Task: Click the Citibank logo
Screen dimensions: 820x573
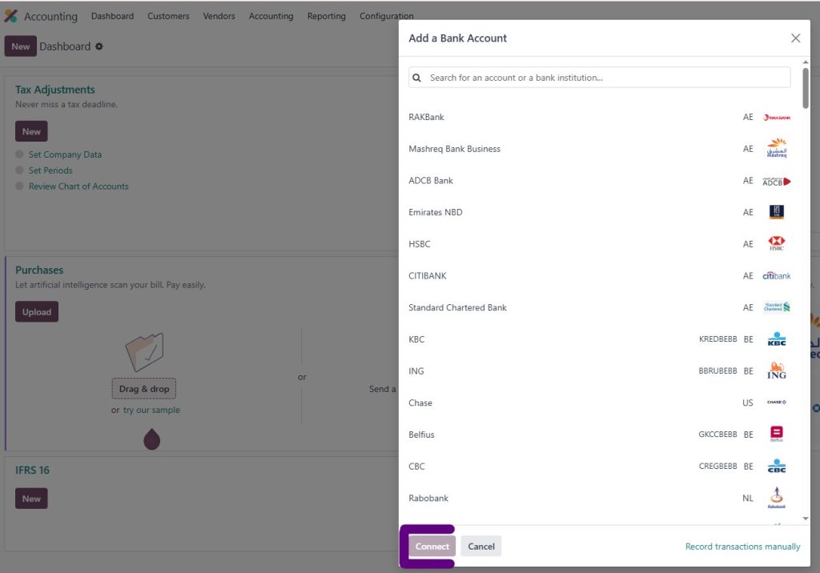Action: point(777,275)
